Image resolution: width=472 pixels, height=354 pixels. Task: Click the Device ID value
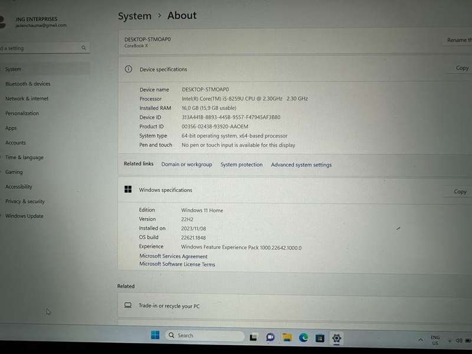pyautogui.click(x=231, y=117)
